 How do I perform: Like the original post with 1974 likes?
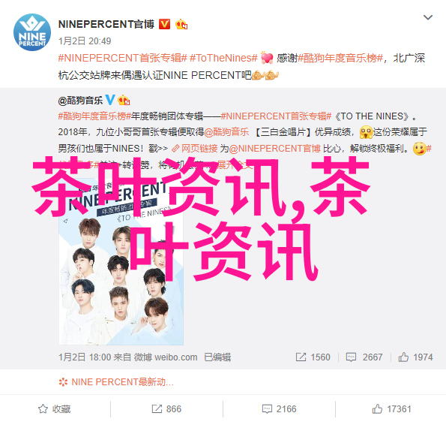click(415, 357)
